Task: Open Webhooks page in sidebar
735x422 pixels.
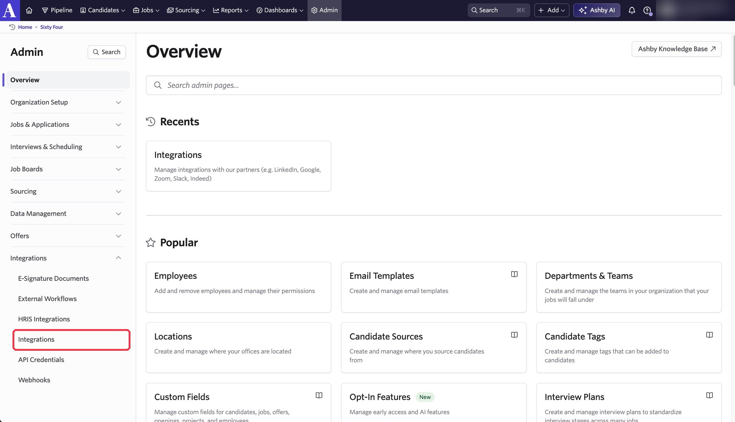Action: (34, 380)
